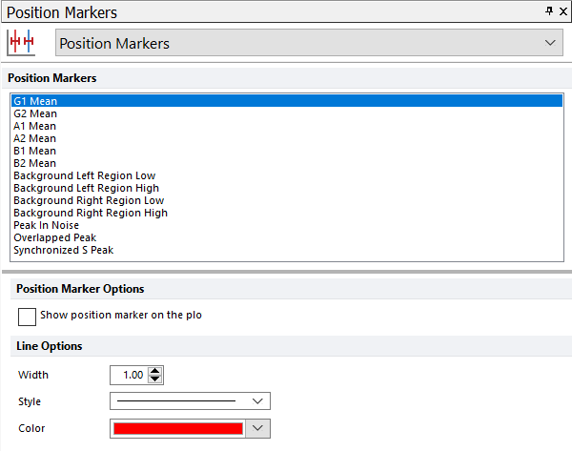Decrease line Width with down arrow
The height and width of the screenshot is (451, 572).
pos(155,379)
